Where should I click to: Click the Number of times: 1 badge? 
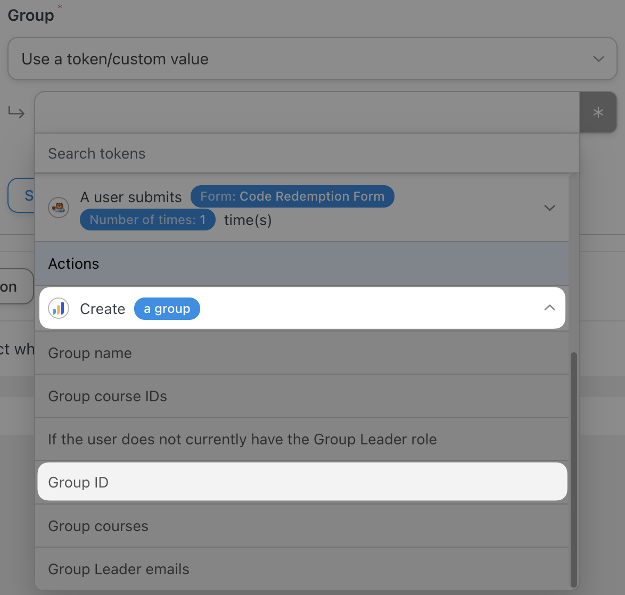(x=147, y=219)
